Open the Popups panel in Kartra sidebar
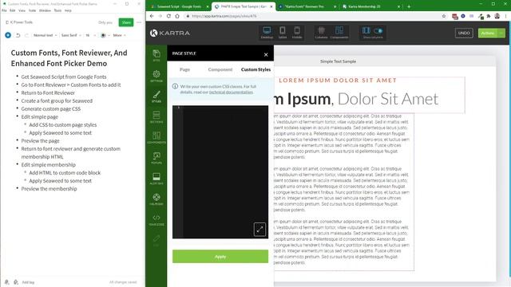 pyautogui.click(x=156, y=158)
